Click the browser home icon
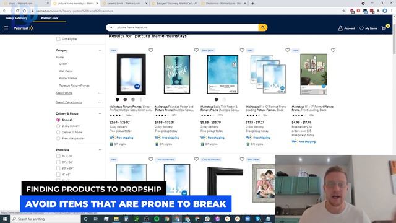The height and width of the screenshot is (223, 396). (x=24, y=11)
